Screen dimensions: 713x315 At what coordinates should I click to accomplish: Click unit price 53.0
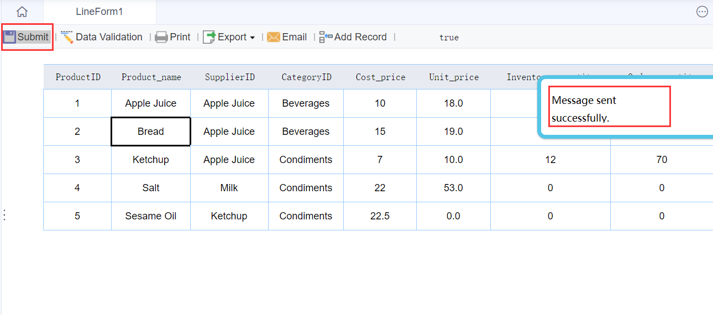pos(454,188)
